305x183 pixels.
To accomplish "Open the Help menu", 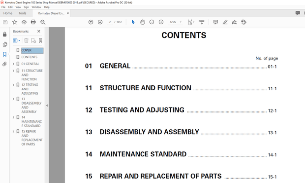I will coord(47,7).
